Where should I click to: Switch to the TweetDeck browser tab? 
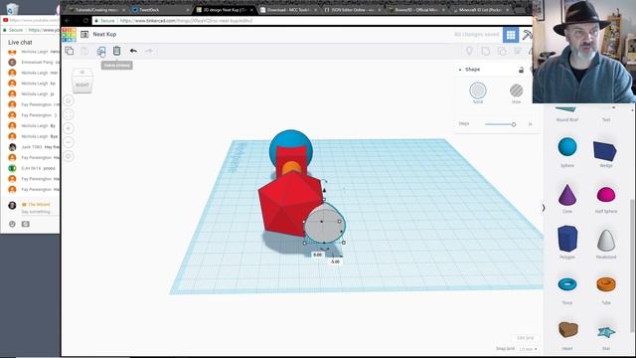(x=160, y=9)
